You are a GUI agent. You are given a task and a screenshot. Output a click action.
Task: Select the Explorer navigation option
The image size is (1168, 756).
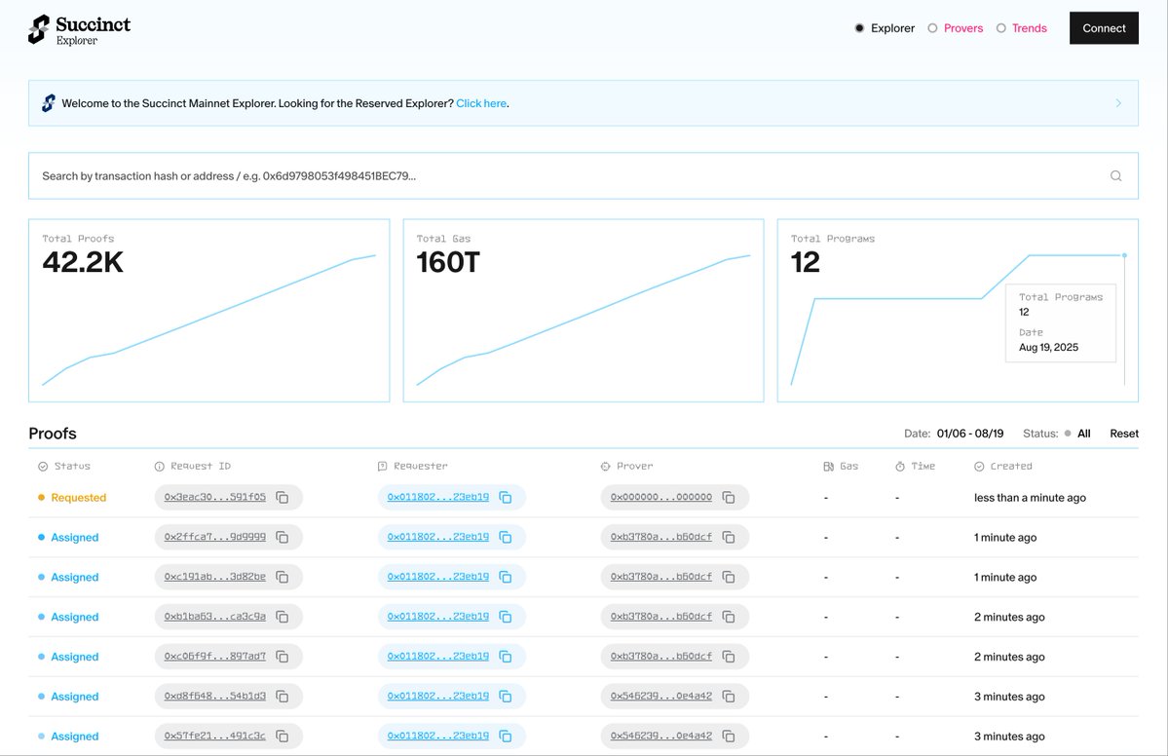point(885,28)
